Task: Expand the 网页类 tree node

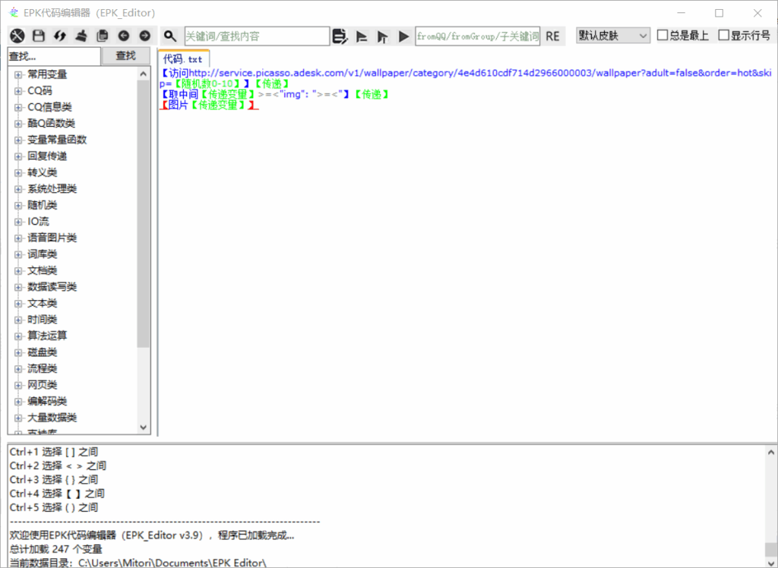Action: coord(19,385)
